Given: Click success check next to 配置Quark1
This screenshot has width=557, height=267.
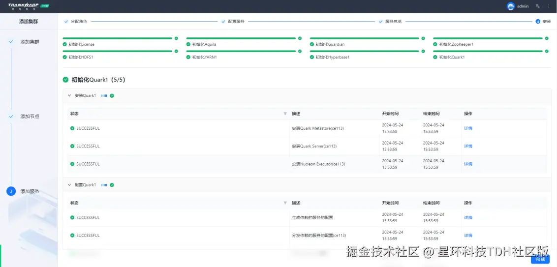Looking at the screenshot, I should coord(112,185).
